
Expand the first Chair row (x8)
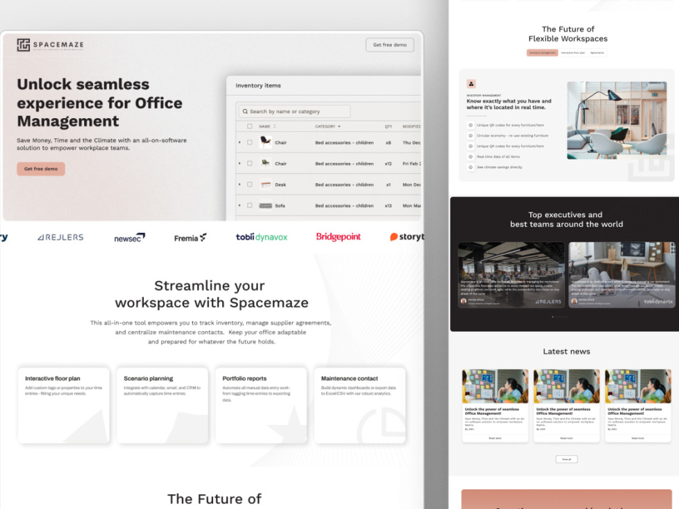coord(240,143)
